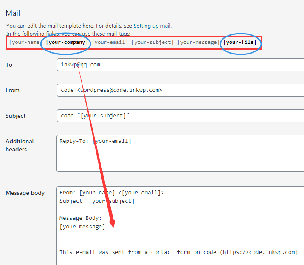
Task: Click the 'This e-mail was sent' line
Action: point(178,252)
